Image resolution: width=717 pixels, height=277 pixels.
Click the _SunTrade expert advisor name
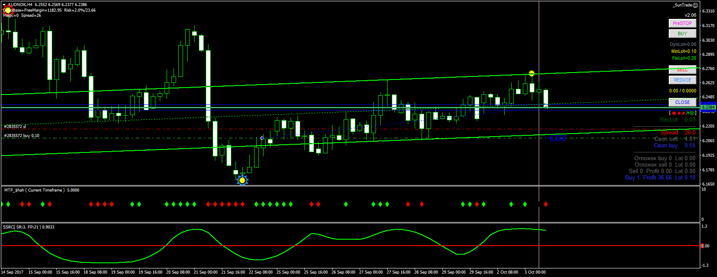[x=682, y=5]
